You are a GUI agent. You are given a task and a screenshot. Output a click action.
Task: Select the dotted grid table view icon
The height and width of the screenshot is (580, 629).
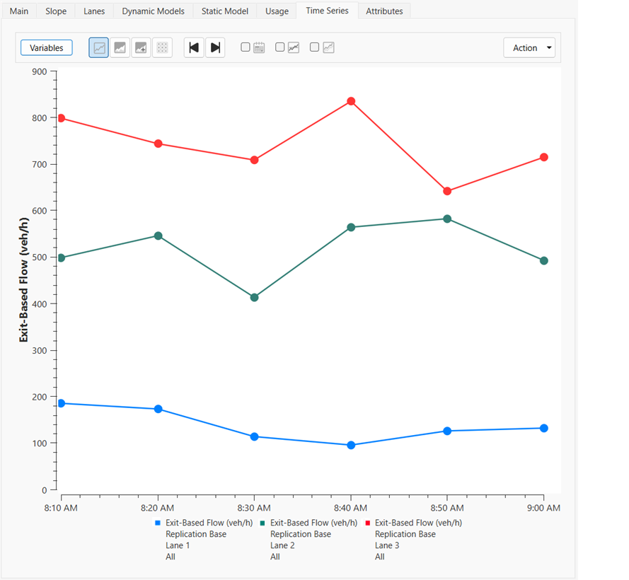[162, 48]
